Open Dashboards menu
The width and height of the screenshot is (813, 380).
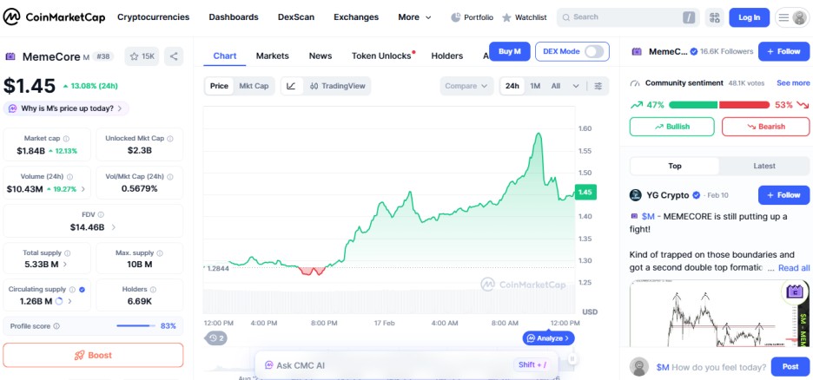pos(234,17)
